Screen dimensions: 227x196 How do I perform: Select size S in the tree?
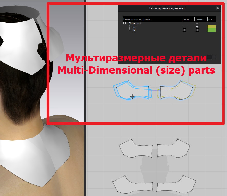[134, 27]
